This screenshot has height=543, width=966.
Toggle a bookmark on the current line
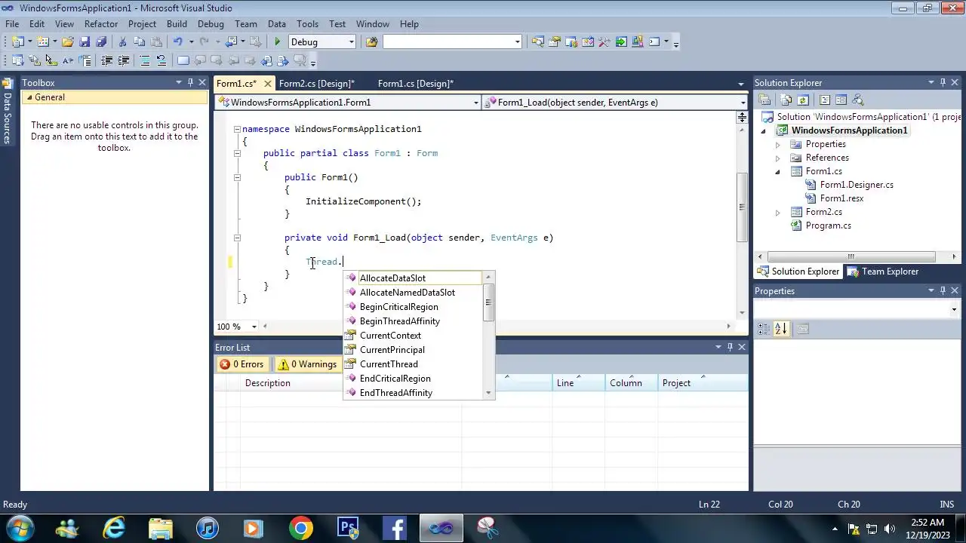183,61
